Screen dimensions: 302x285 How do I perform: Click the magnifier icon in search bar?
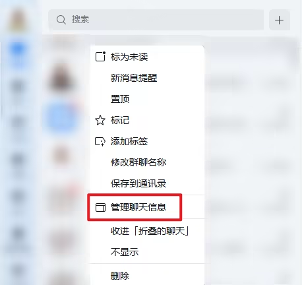61,20
